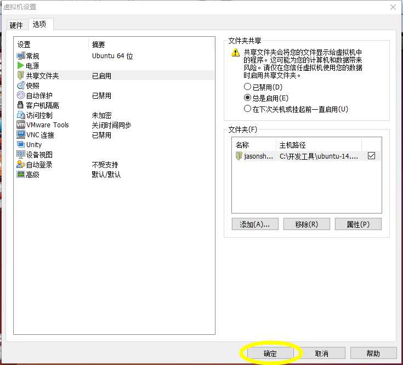Click the Shared Folders (共享文件夹) icon
Screen dimensions: 403x365
tap(21, 75)
